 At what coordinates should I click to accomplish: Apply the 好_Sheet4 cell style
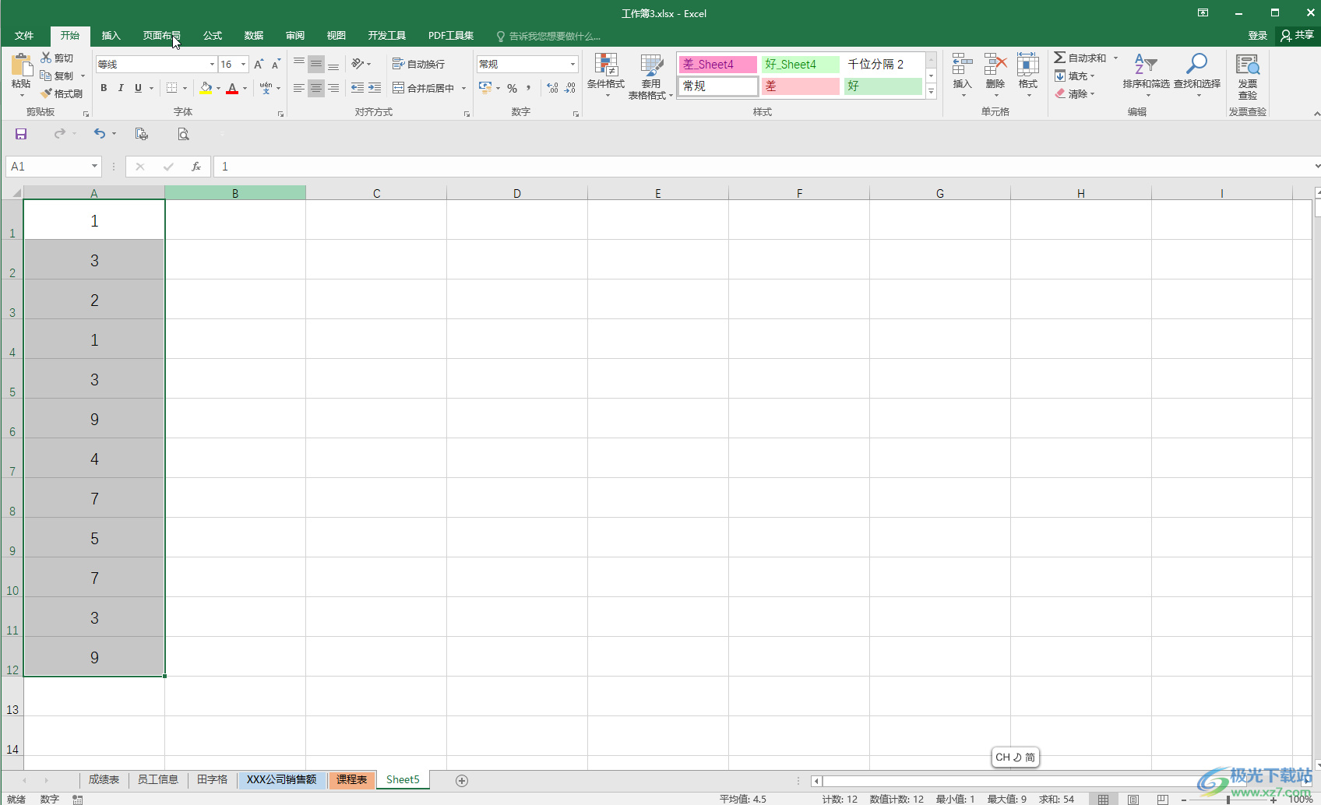click(x=801, y=65)
